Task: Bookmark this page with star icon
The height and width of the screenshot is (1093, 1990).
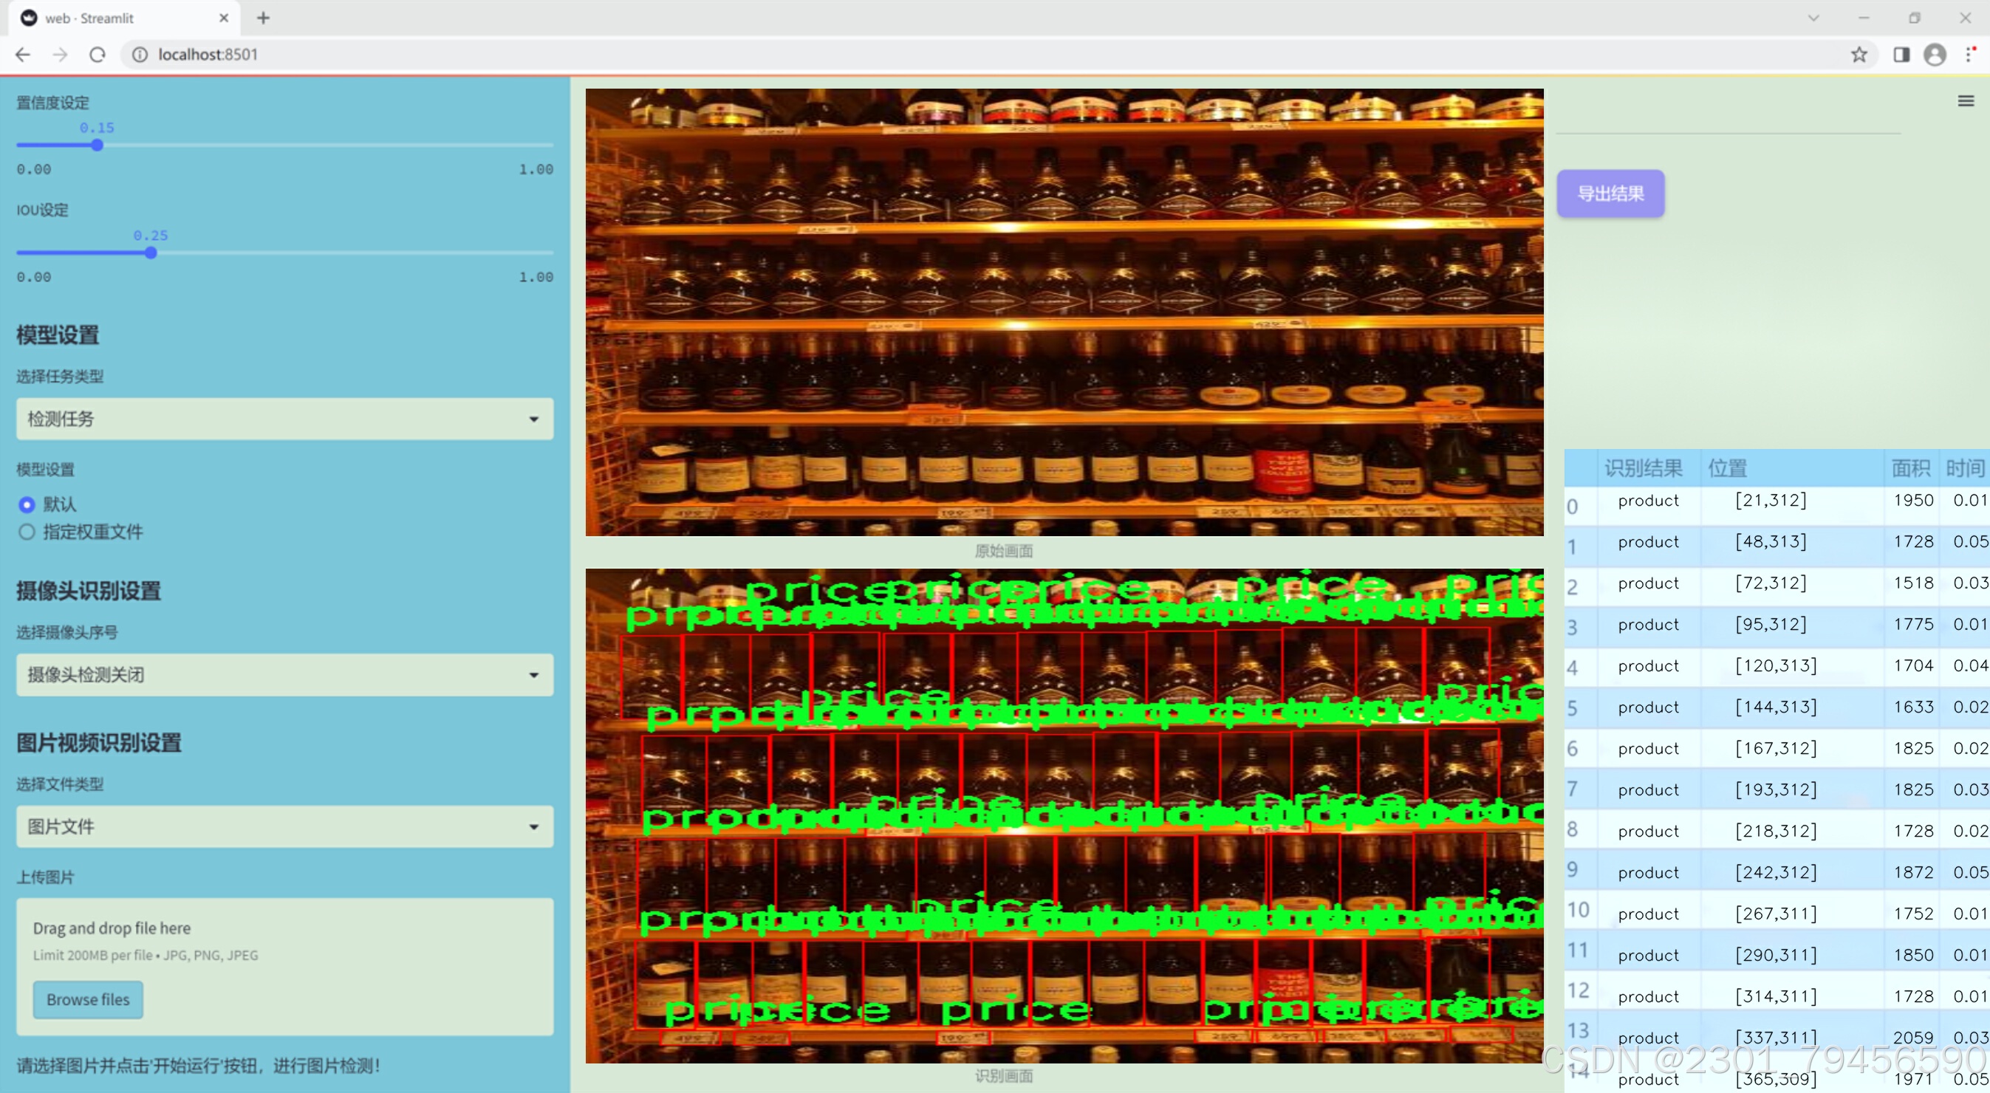Action: click(x=1859, y=54)
